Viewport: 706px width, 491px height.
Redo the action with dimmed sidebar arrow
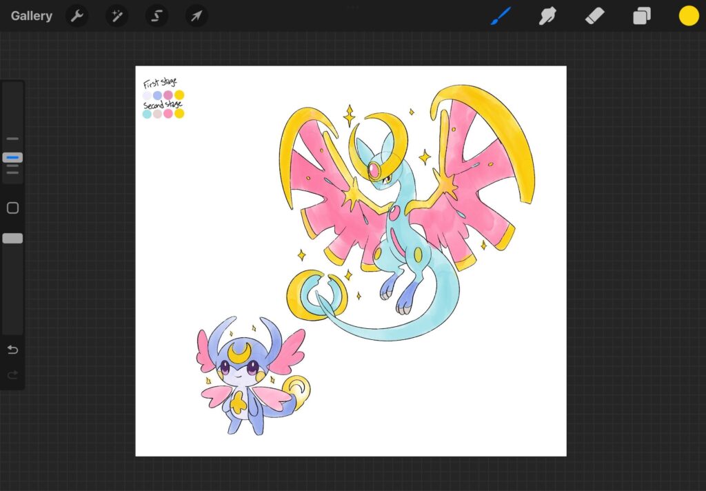pos(12,374)
